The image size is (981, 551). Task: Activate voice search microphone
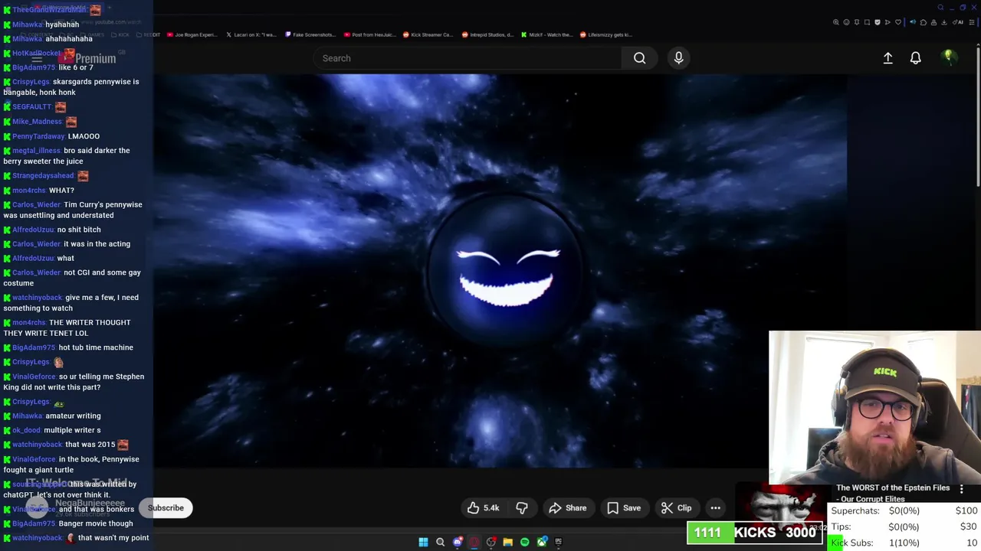click(x=678, y=58)
